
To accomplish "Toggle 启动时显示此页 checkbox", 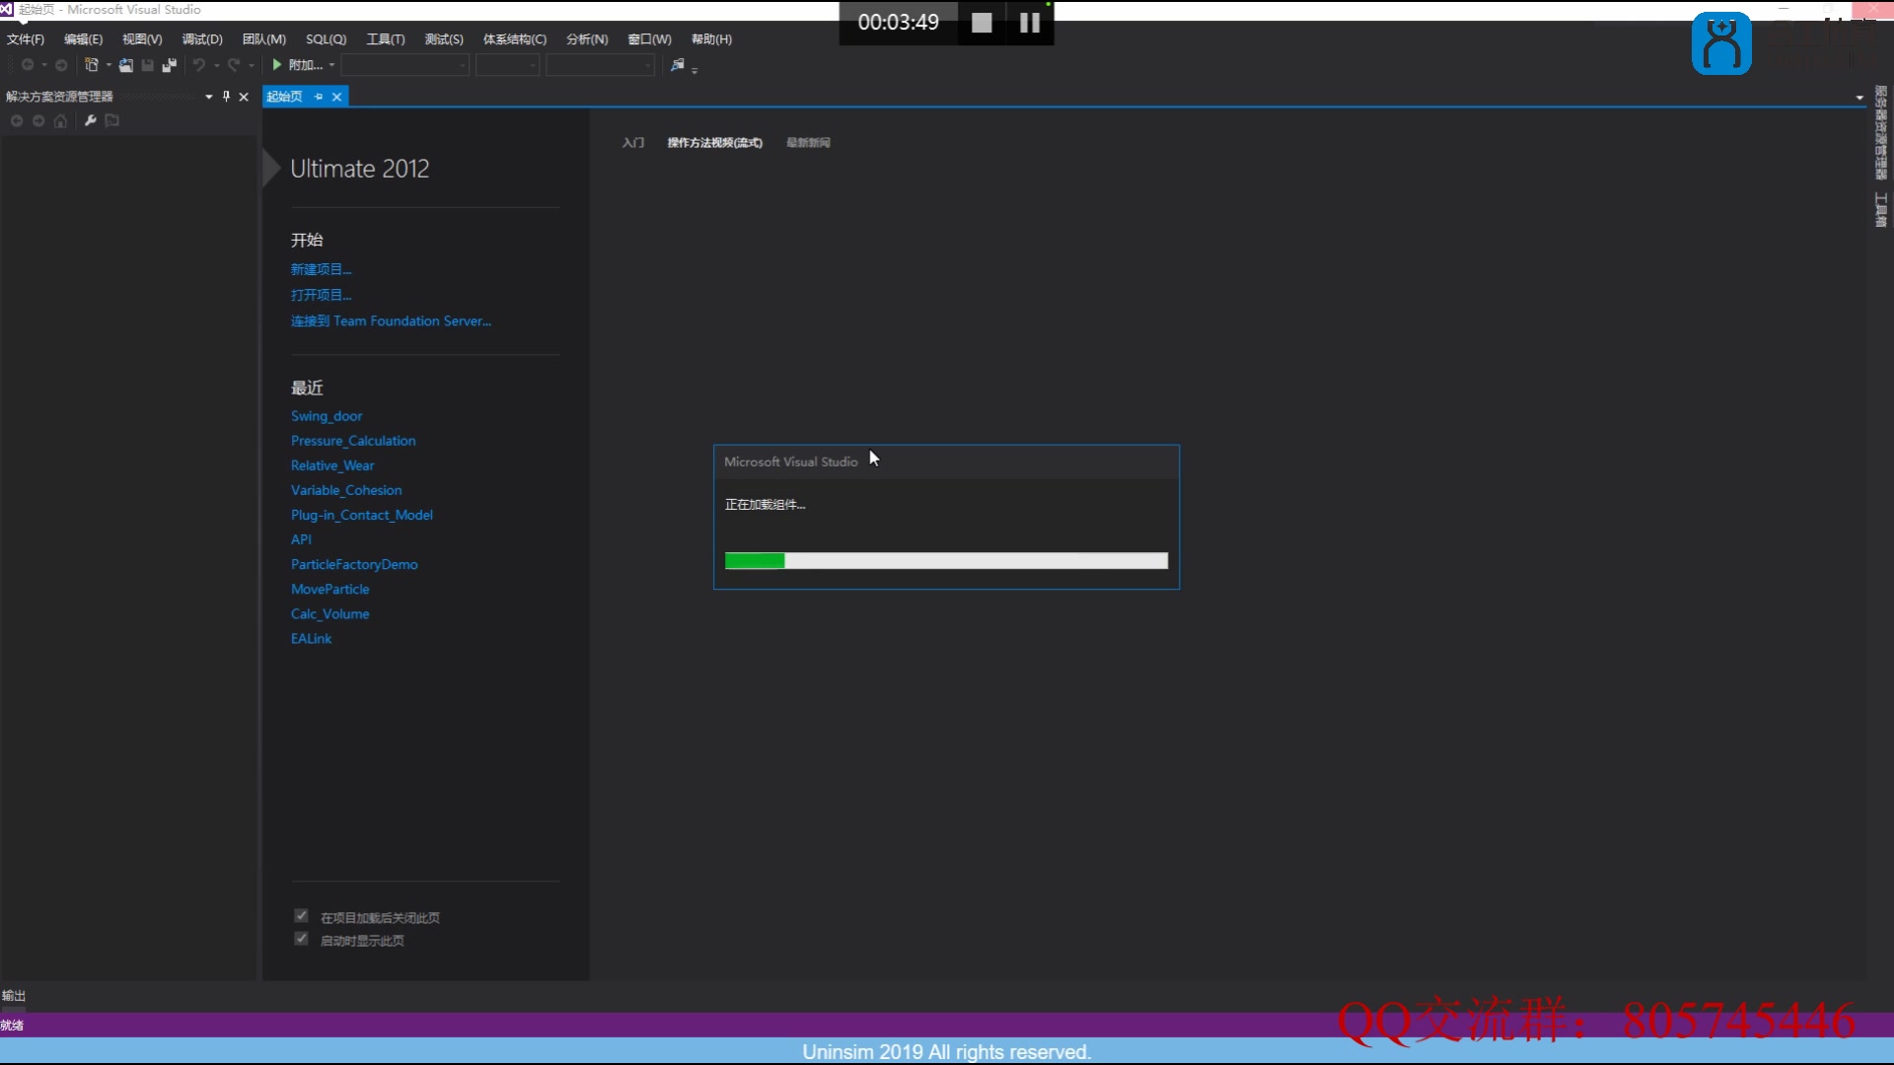I will 302,939.
